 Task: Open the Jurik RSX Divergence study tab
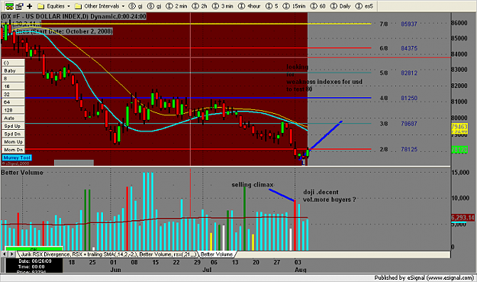[108, 254]
